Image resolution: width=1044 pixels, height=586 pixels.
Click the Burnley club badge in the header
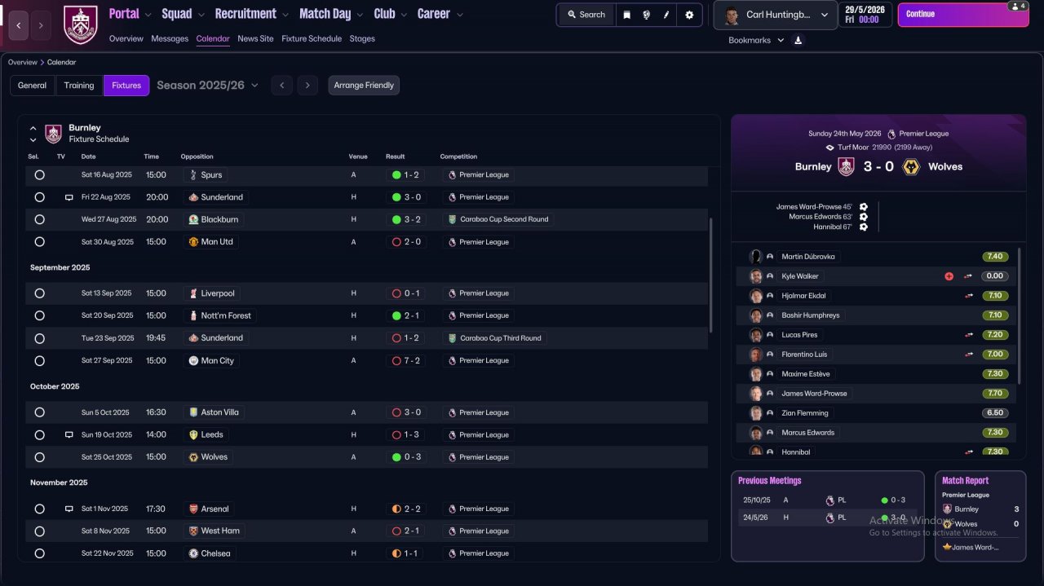point(80,24)
